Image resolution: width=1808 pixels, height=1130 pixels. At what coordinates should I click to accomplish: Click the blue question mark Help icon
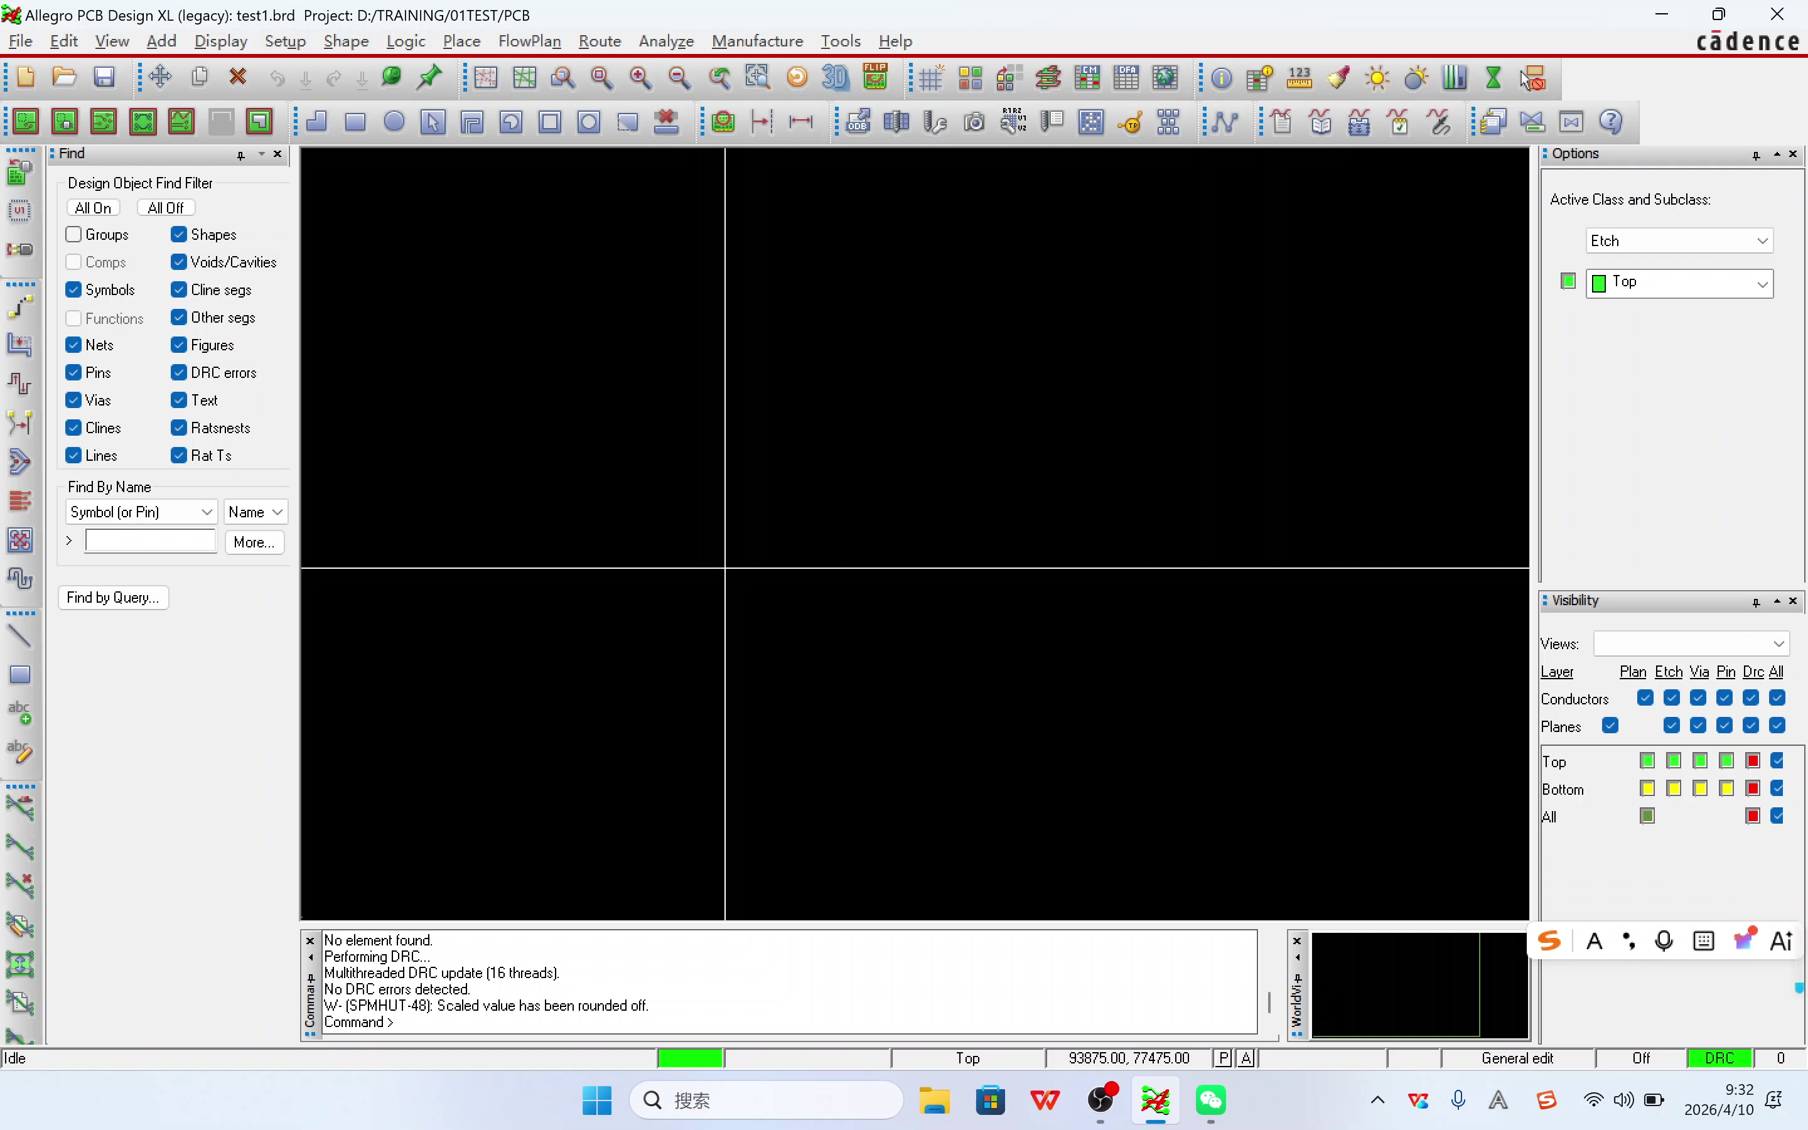1610,121
